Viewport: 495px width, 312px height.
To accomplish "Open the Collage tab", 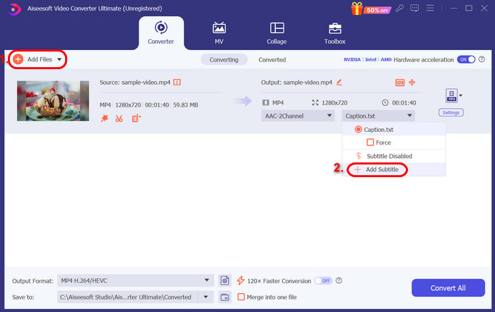I will (276, 33).
